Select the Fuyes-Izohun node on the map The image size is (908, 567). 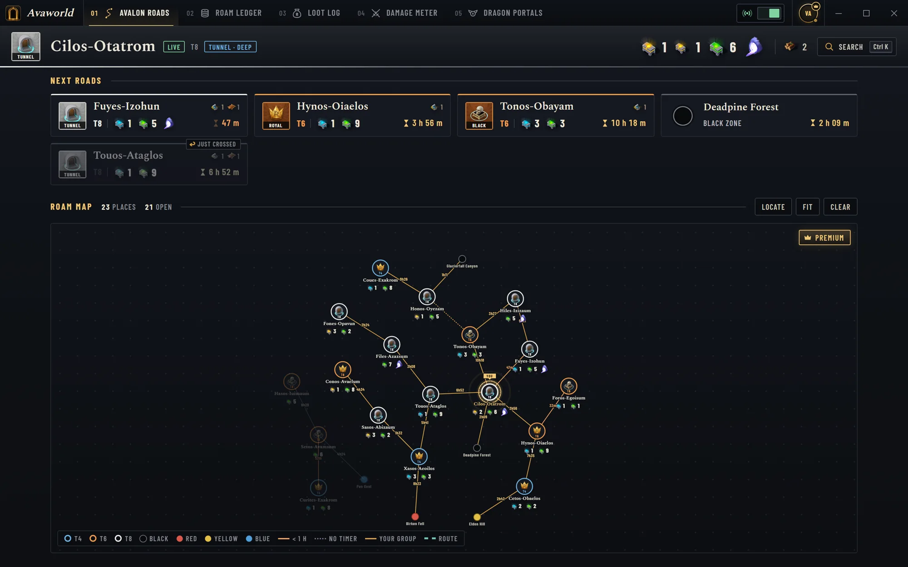pos(529,349)
